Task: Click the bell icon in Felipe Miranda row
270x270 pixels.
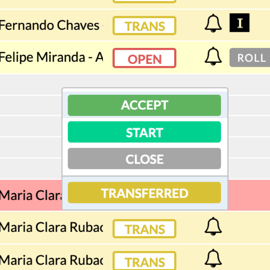Action: 213,56
